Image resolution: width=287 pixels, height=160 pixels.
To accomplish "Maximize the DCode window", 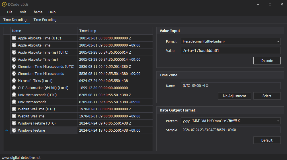I will click(270, 4).
